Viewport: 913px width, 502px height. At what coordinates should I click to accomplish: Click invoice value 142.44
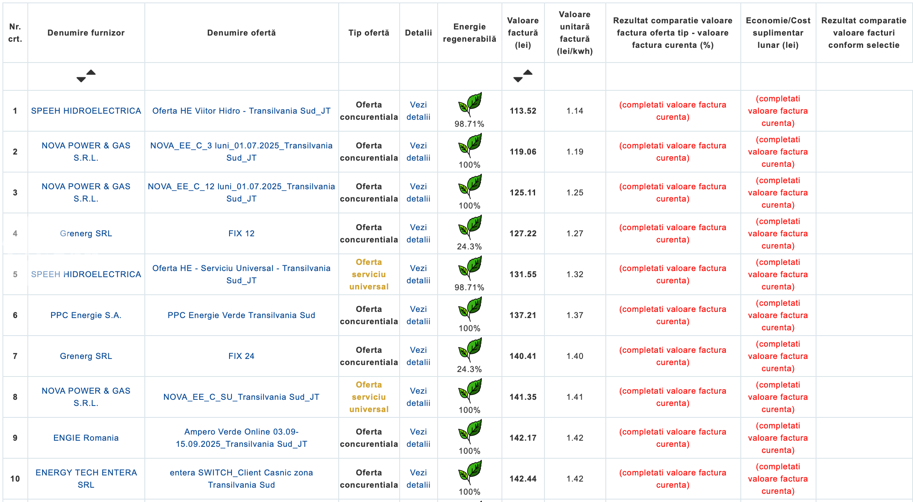(x=523, y=479)
